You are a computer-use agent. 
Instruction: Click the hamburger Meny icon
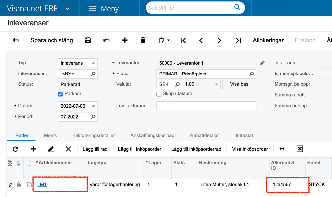click(x=92, y=8)
